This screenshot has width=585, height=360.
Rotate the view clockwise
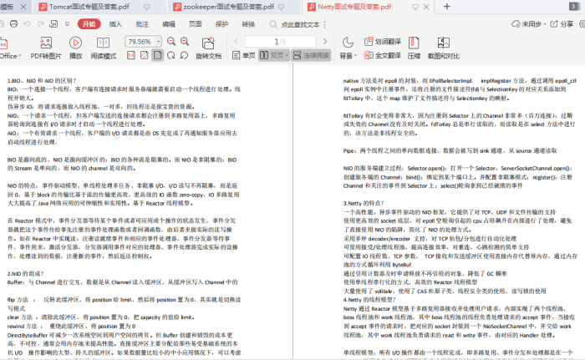point(171,56)
